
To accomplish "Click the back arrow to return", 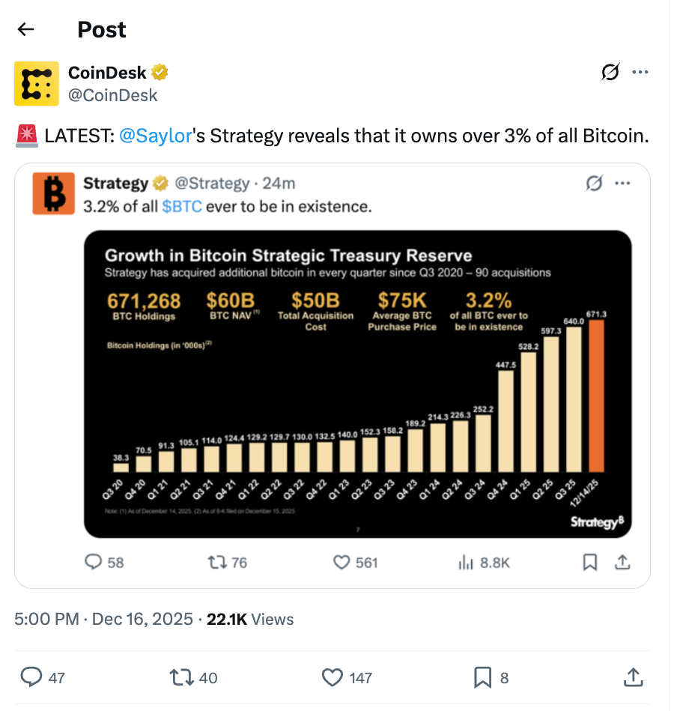I will pyautogui.click(x=26, y=29).
